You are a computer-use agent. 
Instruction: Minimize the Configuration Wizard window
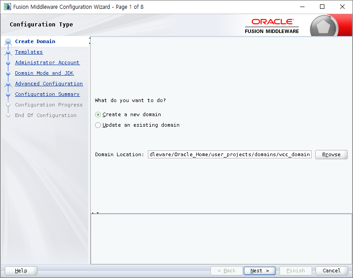point(302,7)
